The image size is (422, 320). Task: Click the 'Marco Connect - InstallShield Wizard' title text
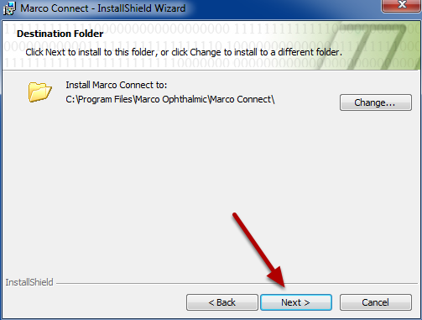point(103,8)
